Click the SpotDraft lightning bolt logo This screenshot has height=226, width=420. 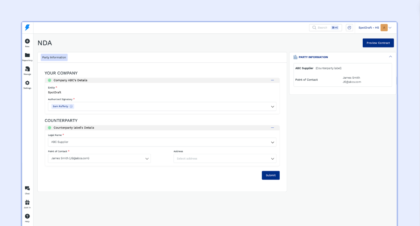[27, 28]
